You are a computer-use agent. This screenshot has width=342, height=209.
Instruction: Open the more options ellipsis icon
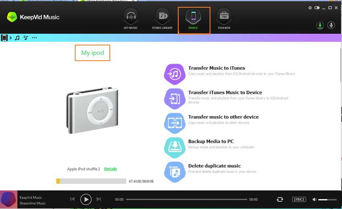tap(34, 38)
